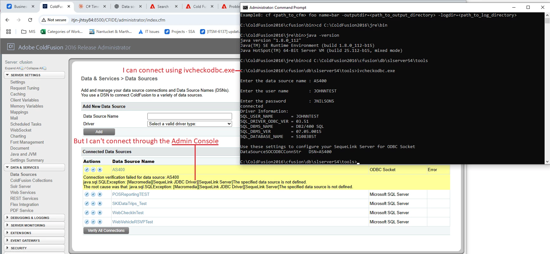Switch to the C# Time browser tab
Image resolution: width=550 pixels, height=254 pixels.
tap(92, 6)
